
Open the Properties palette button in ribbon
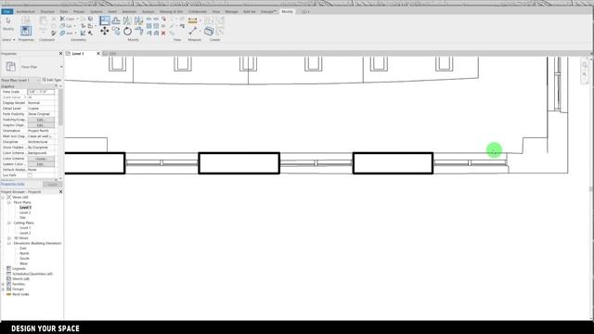coord(26,31)
